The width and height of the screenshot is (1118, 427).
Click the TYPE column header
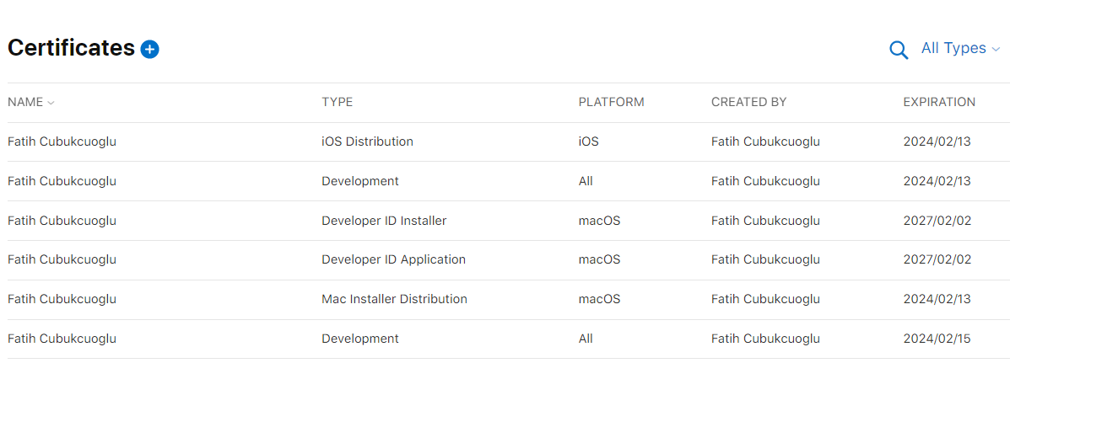pos(338,102)
